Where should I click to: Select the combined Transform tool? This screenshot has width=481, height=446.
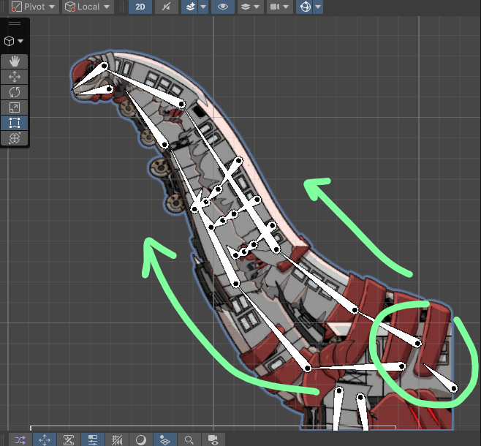coord(15,138)
